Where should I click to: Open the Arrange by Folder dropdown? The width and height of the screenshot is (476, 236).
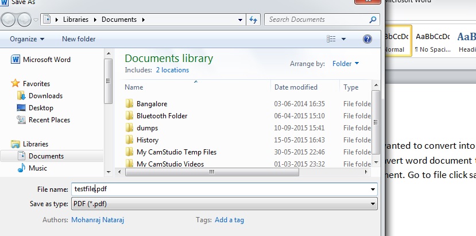pyautogui.click(x=346, y=64)
